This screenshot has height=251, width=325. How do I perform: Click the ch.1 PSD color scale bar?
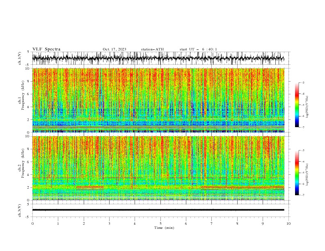coord(297,105)
